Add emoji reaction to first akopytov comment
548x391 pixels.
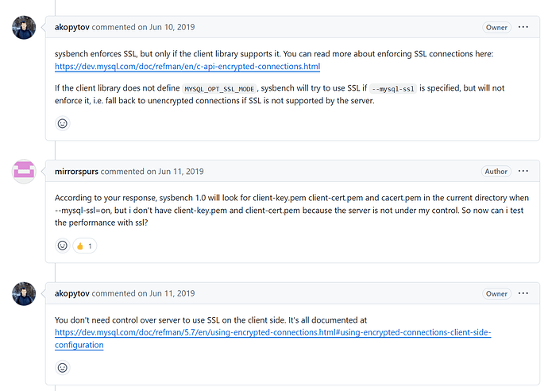pos(63,123)
